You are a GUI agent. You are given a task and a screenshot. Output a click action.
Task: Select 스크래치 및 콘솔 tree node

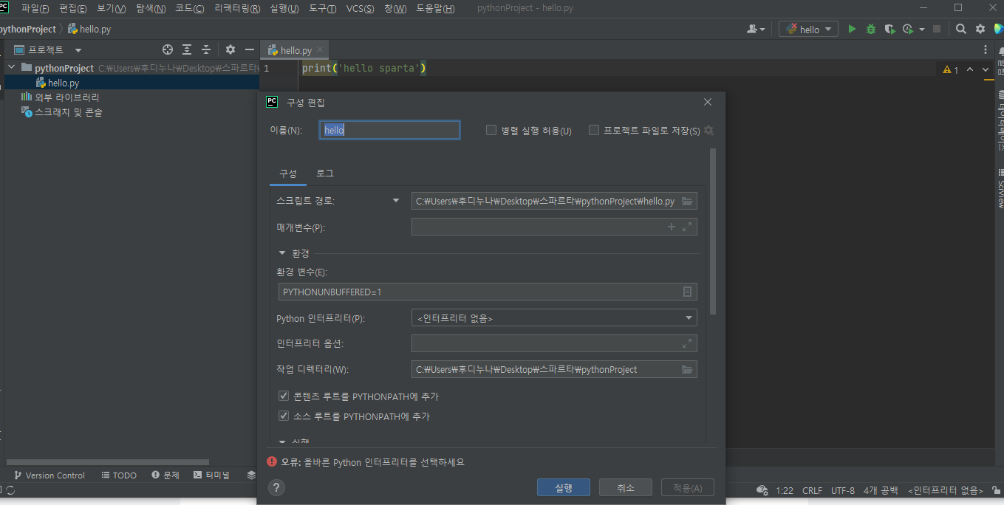(68, 112)
